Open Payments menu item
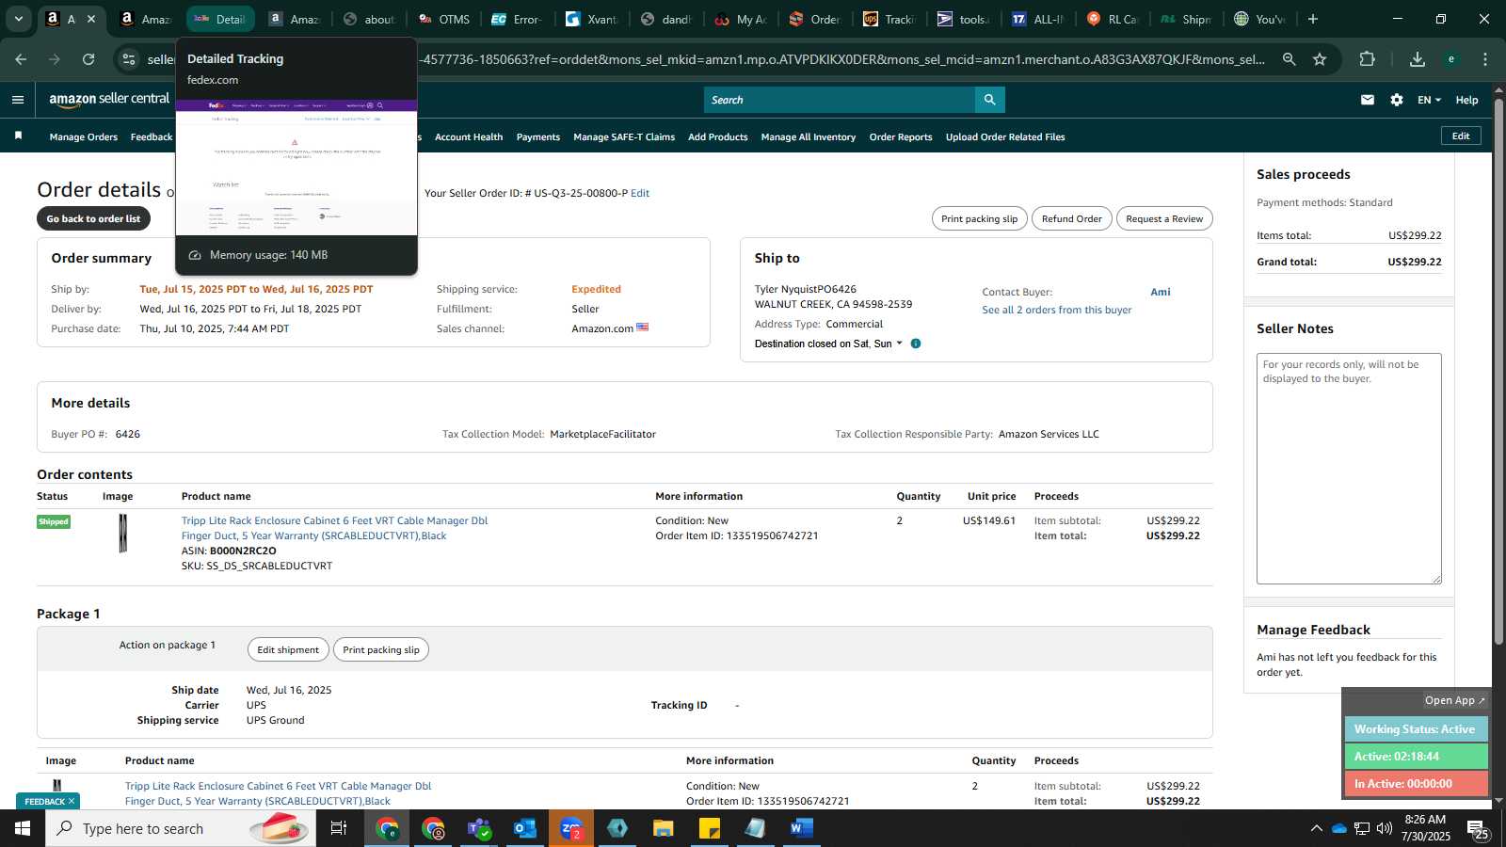This screenshot has width=1506, height=847. pos(538,137)
